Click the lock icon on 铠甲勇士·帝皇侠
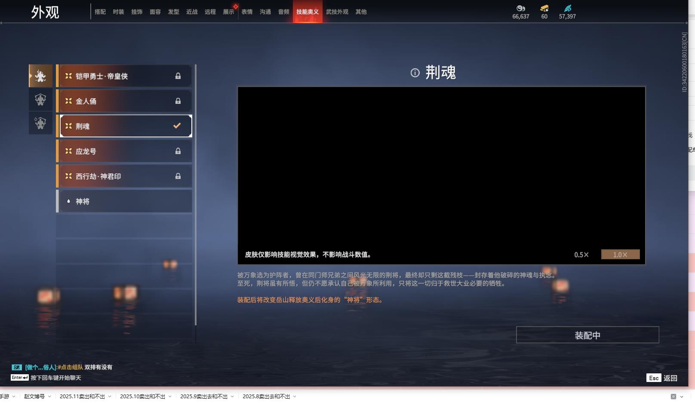 pos(178,76)
